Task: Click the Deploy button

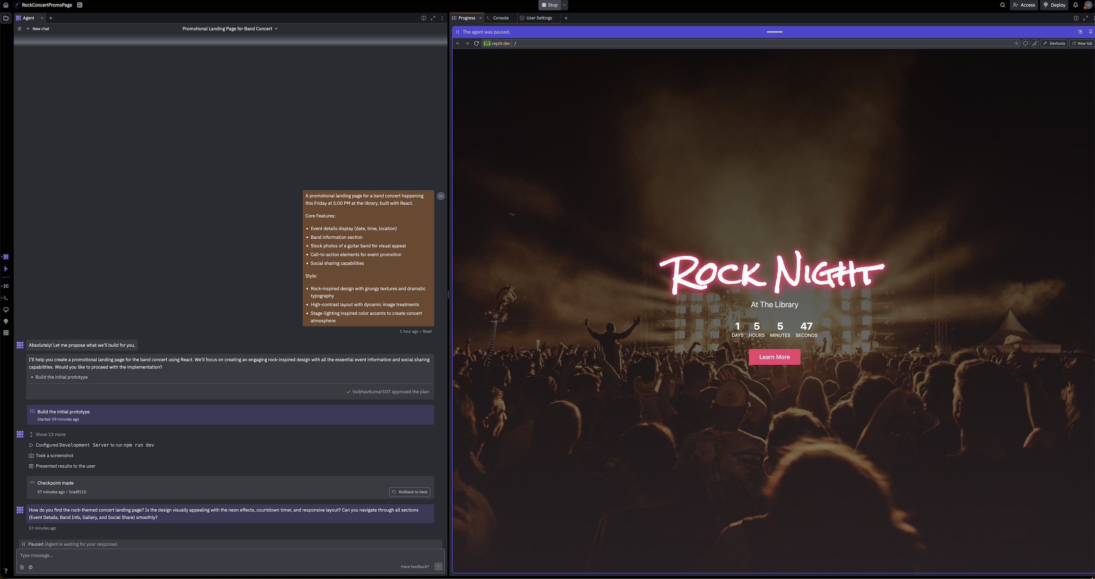Action: click(x=1054, y=5)
